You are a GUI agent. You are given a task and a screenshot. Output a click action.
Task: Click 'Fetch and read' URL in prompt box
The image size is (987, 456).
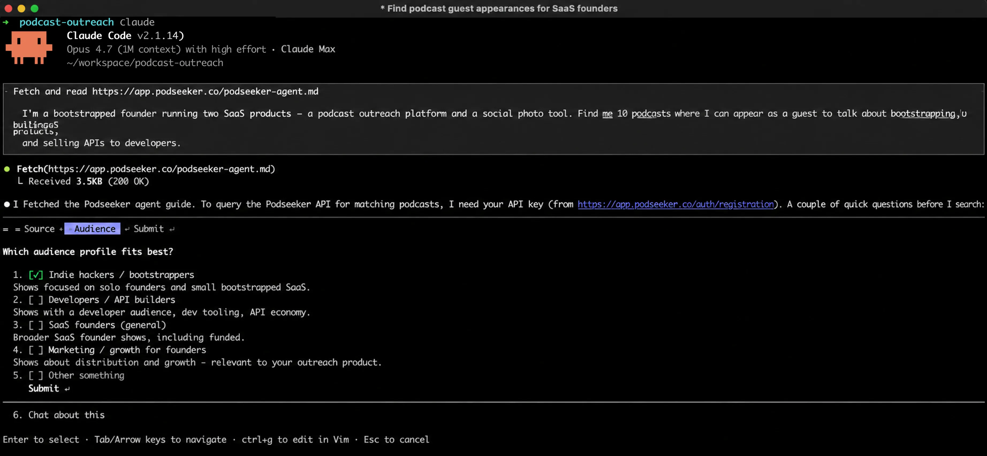[x=166, y=91]
